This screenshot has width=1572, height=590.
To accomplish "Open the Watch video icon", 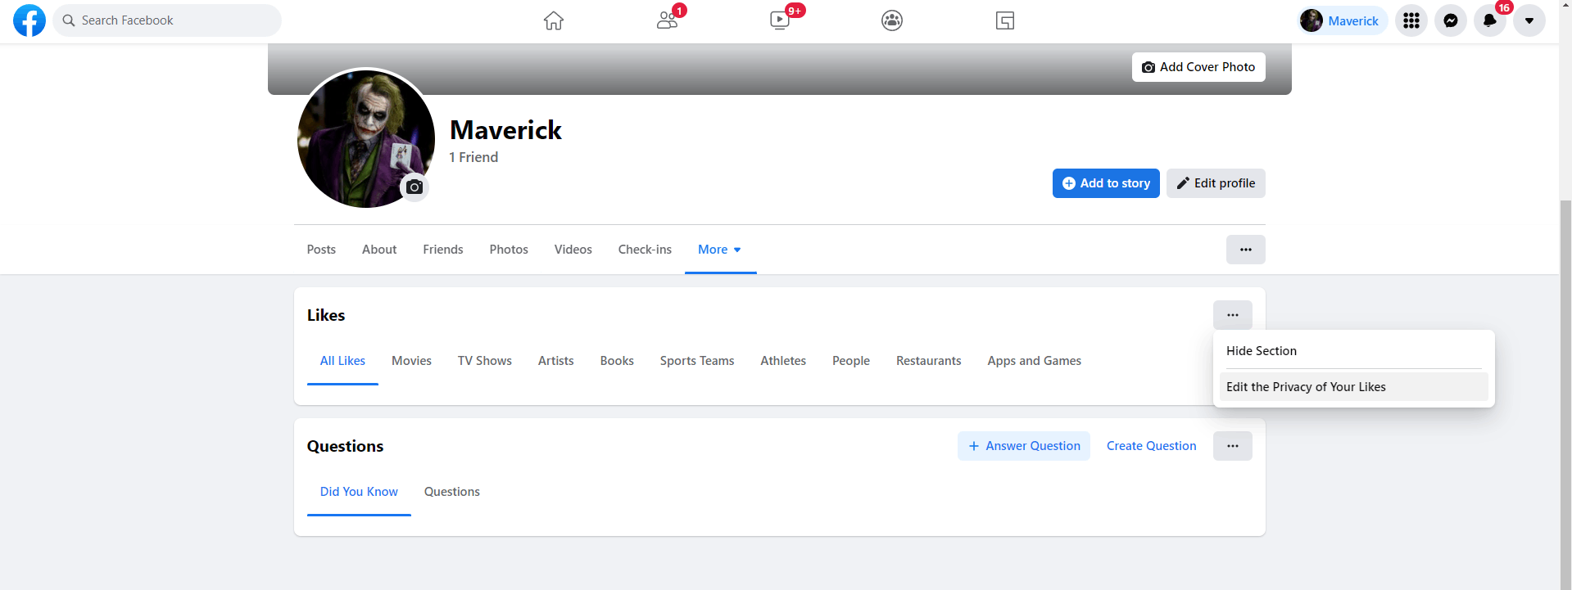I will coord(780,20).
